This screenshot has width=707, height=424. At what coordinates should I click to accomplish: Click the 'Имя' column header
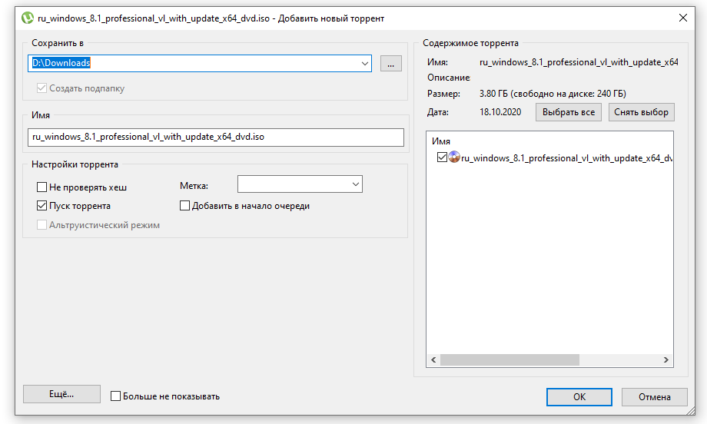point(441,141)
